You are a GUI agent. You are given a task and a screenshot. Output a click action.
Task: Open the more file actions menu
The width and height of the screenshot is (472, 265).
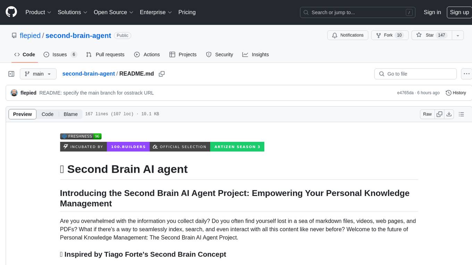466,74
